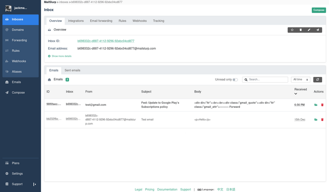329x192 pixels.
Task: Click the trash delete inbox icon
Action: click(301, 30)
